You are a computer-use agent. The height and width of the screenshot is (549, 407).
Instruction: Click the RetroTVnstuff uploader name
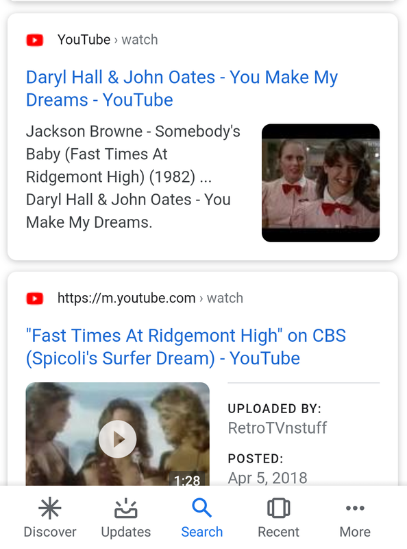point(277,428)
